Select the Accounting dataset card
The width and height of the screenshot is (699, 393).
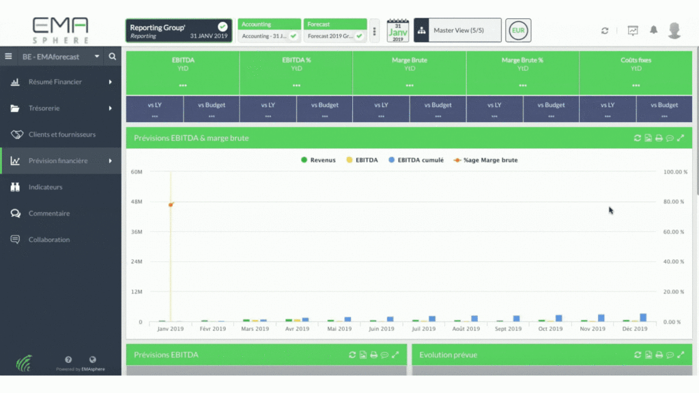[x=269, y=30]
